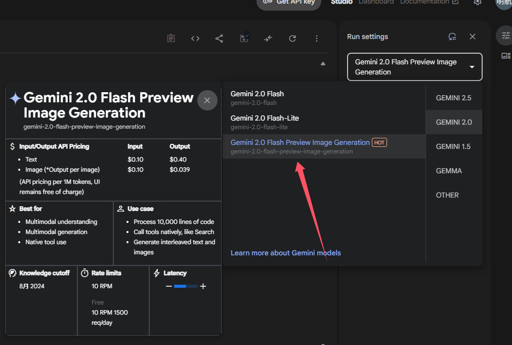The width and height of the screenshot is (512, 345).
Task: Click the gemini-2.0-flash-preview-image-generation ID under card title
Action: (84, 127)
